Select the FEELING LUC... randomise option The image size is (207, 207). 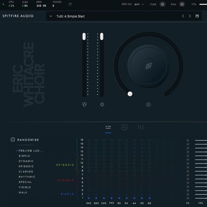(x=31, y=151)
